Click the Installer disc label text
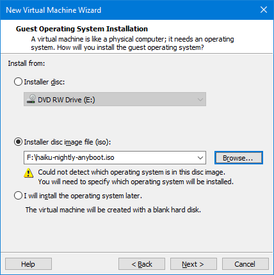The height and width of the screenshot is (275, 274). point(44,82)
